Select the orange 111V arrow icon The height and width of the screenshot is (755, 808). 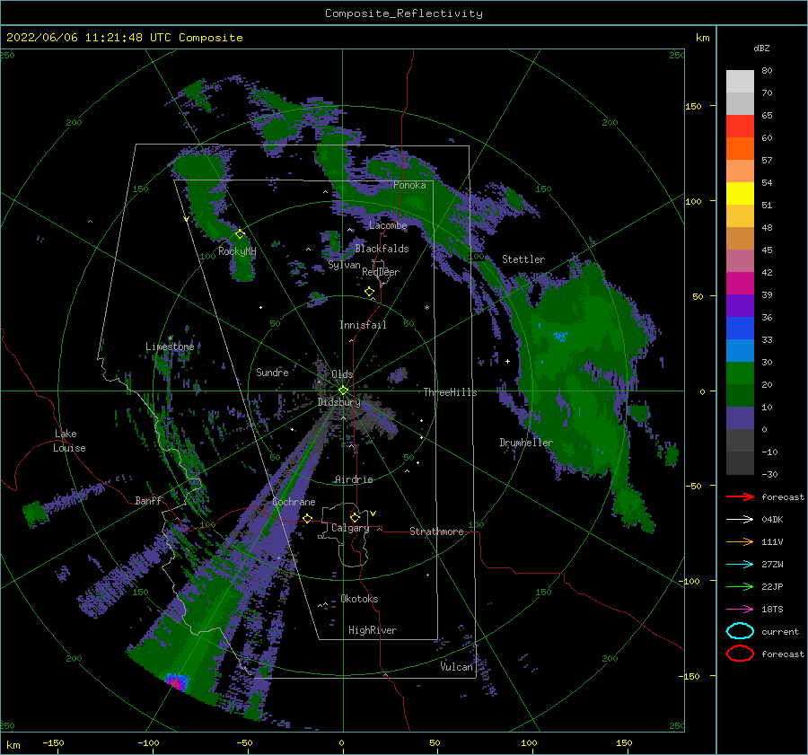click(740, 541)
